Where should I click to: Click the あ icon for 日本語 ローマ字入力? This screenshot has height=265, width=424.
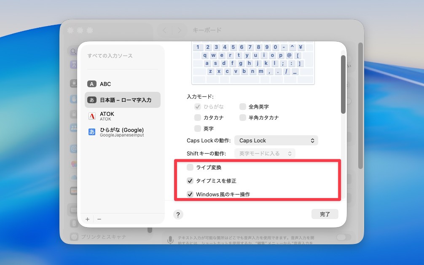point(91,100)
